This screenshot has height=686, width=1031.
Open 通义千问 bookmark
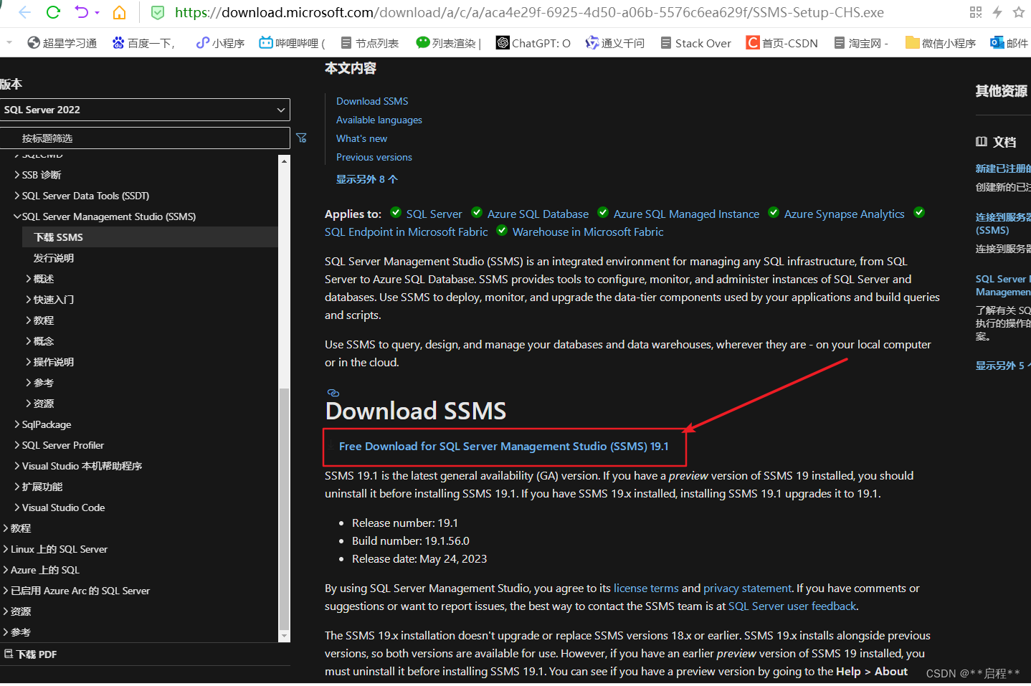(615, 43)
